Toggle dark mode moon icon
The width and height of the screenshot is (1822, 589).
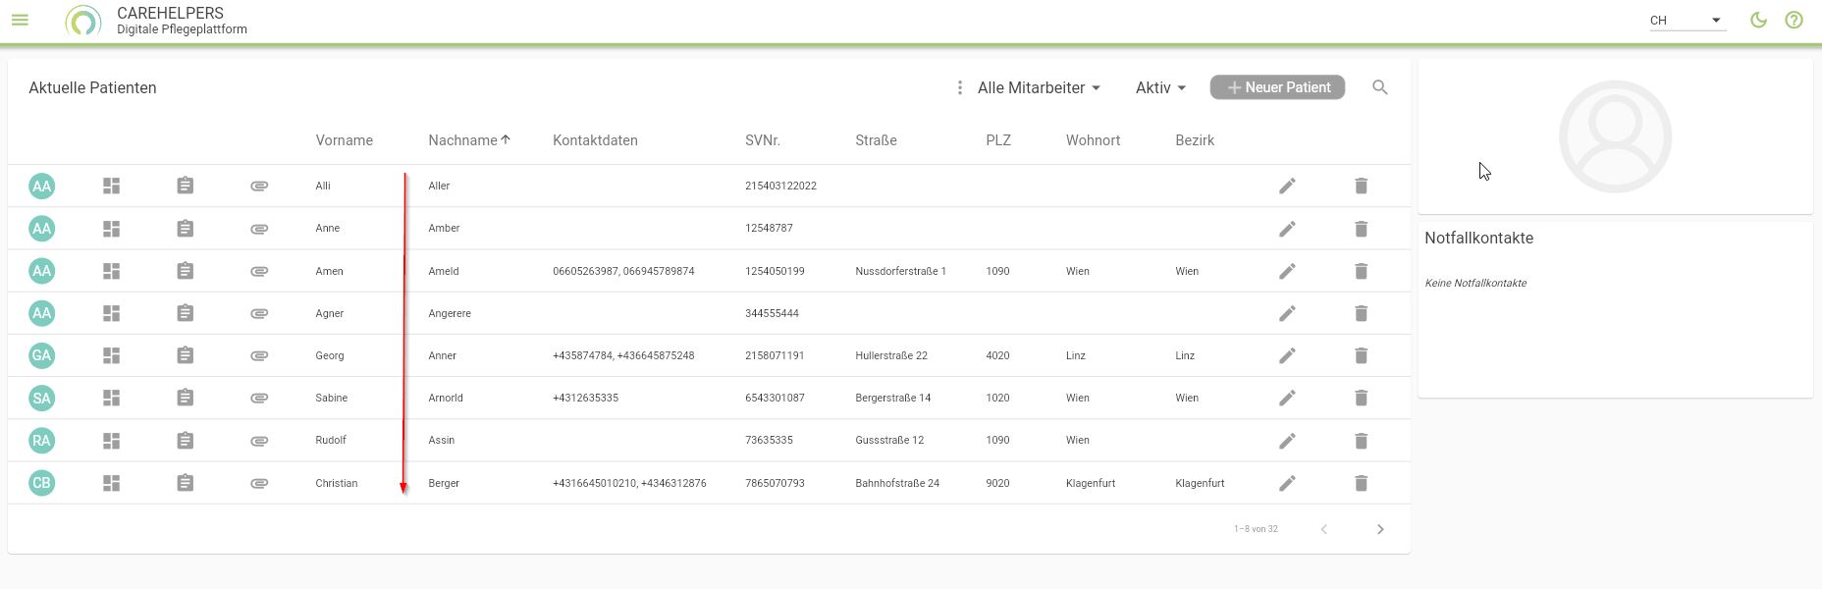click(x=1758, y=20)
